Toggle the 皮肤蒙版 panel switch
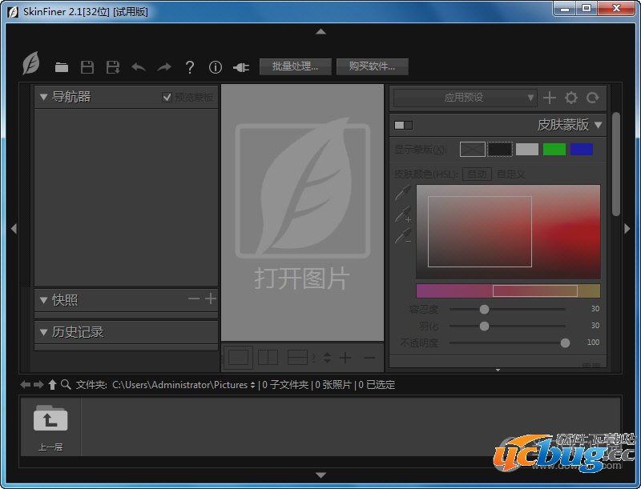Screen dimensions: 641x489 (x=403, y=125)
